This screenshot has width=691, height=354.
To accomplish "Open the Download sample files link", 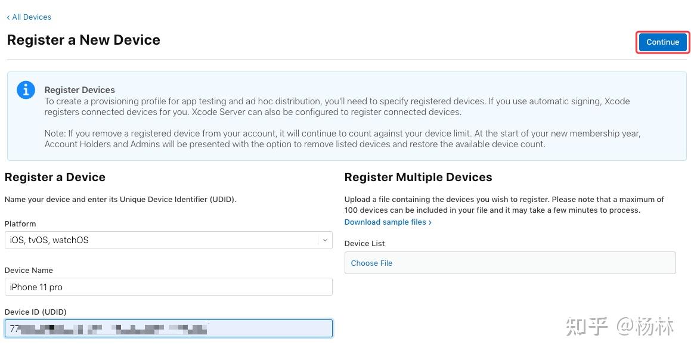I will pos(385,222).
